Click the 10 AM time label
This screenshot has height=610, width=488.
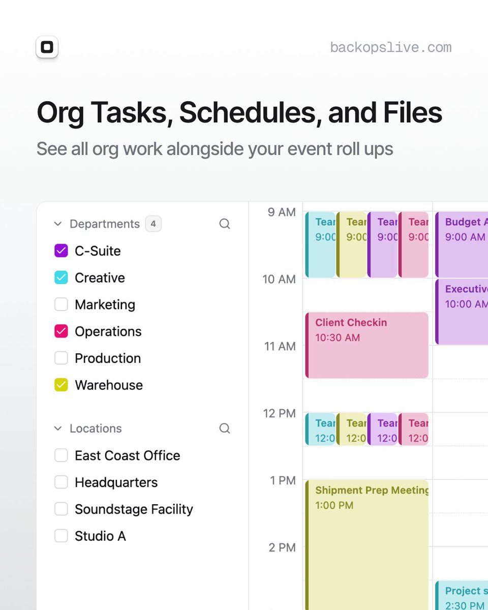click(279, 279)
